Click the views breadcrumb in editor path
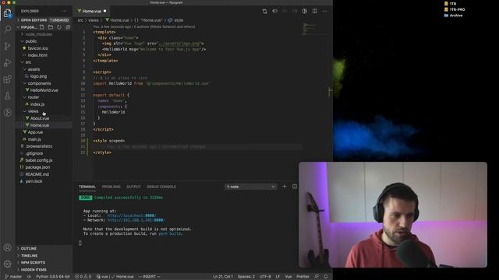Screen dimensions: 499x280 point(94,20)
